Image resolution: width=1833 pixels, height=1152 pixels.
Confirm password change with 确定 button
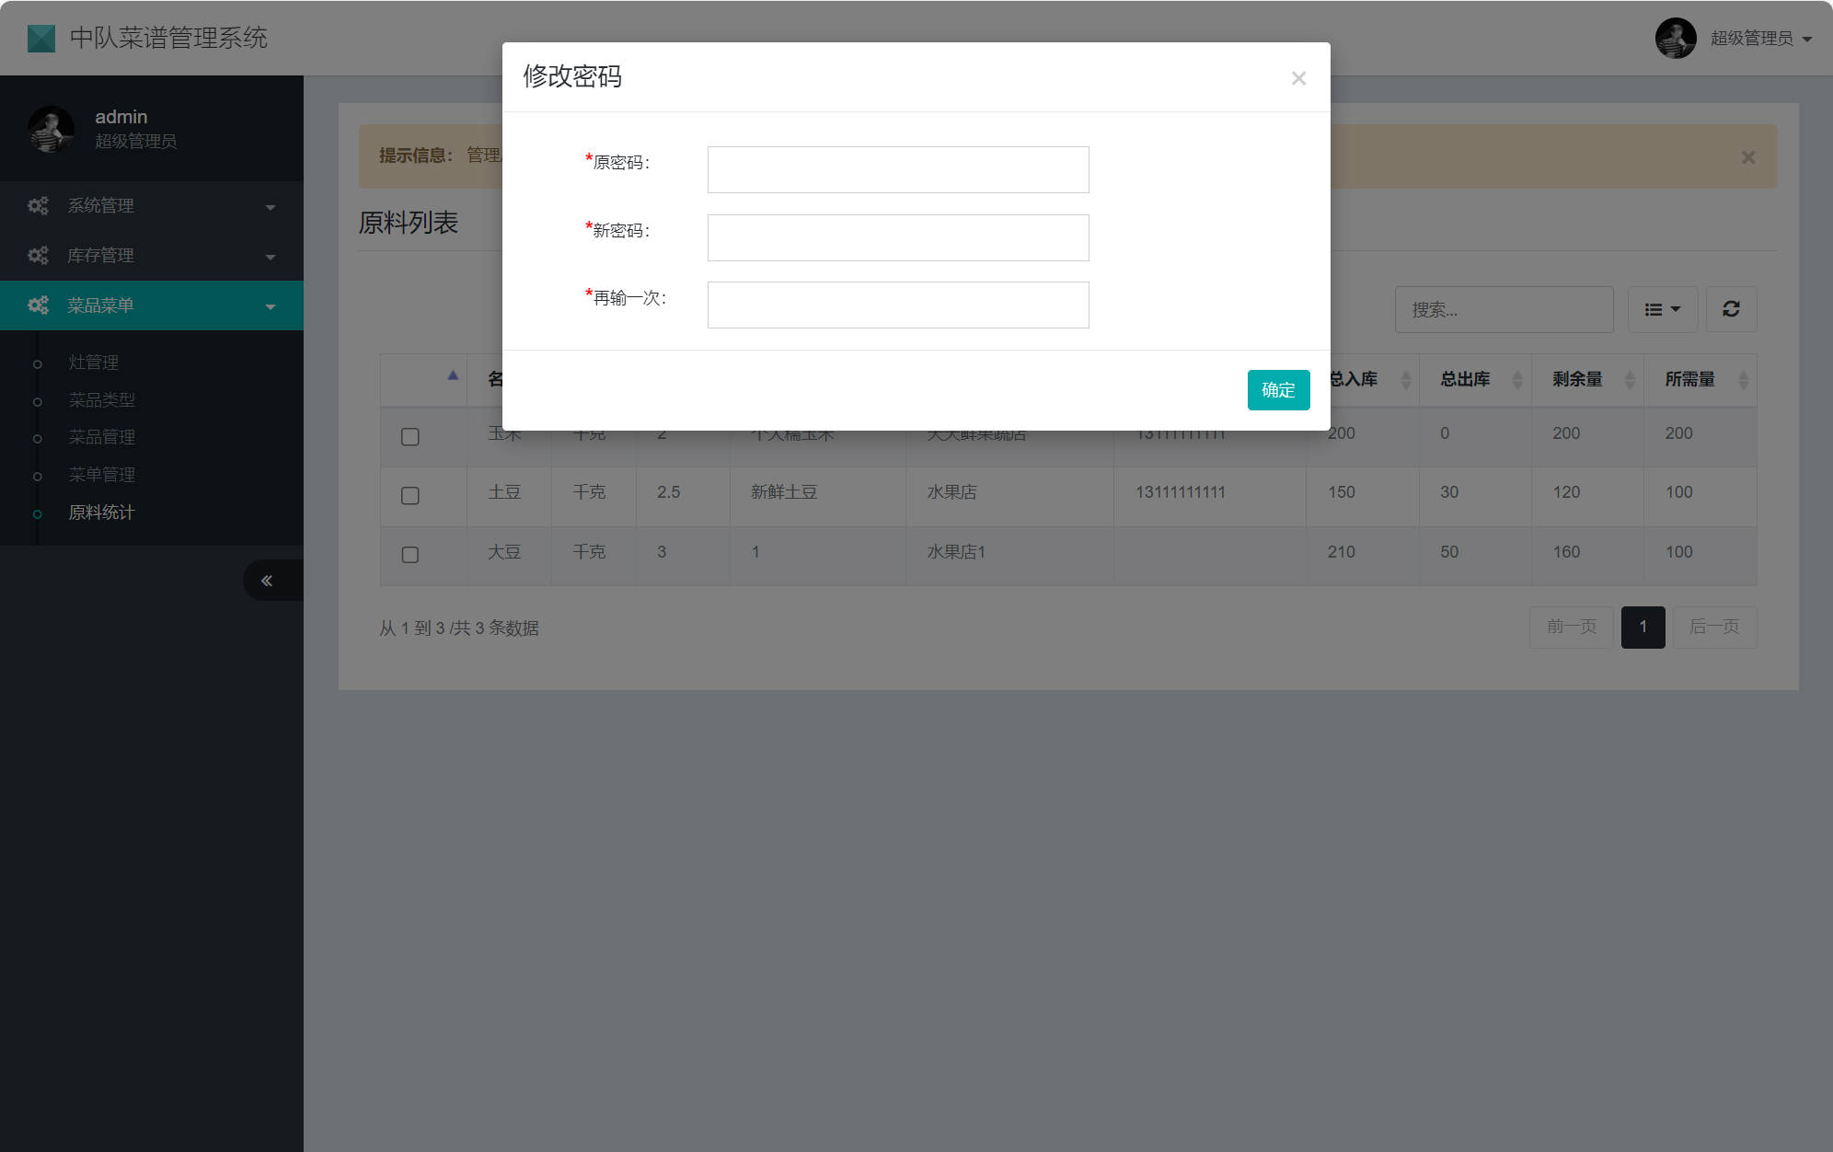1278,389
